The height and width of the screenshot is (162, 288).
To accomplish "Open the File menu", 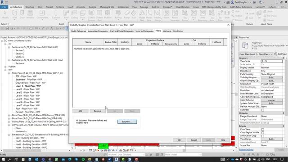I will pyautogui.click(x=4, y=7).
